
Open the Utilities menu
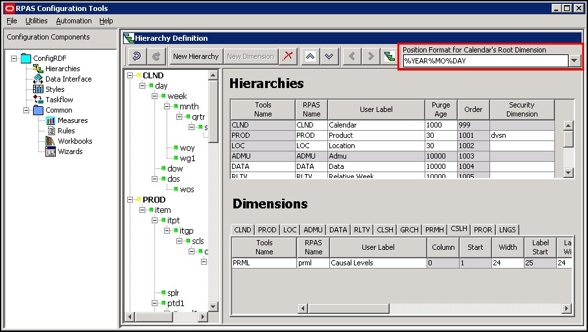point(36,21)
